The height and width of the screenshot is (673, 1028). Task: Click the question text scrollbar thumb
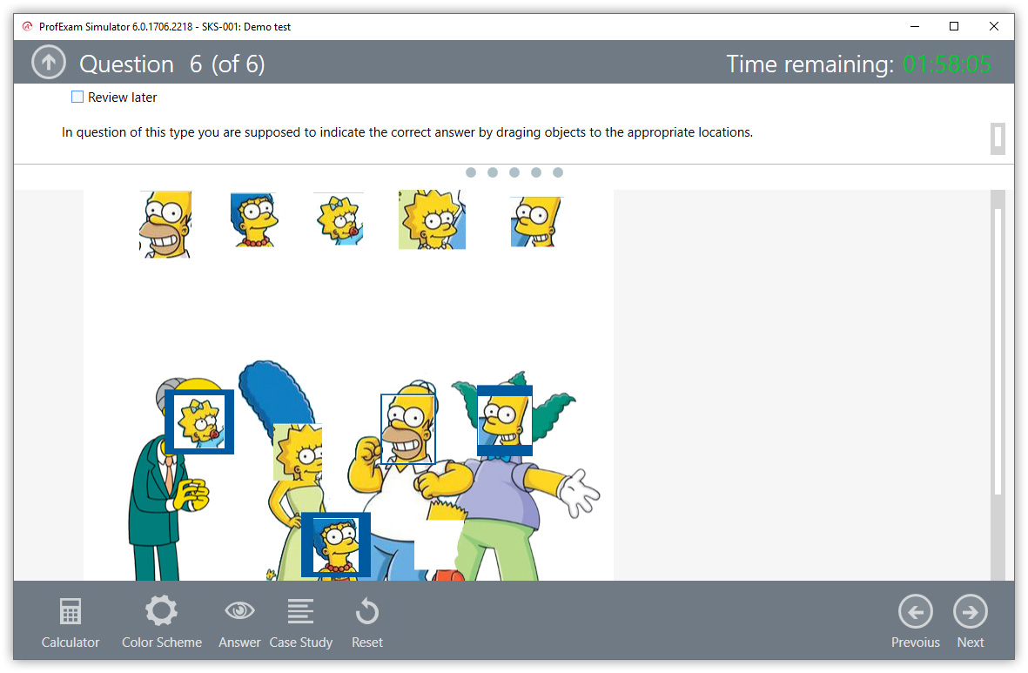[998, 138]
